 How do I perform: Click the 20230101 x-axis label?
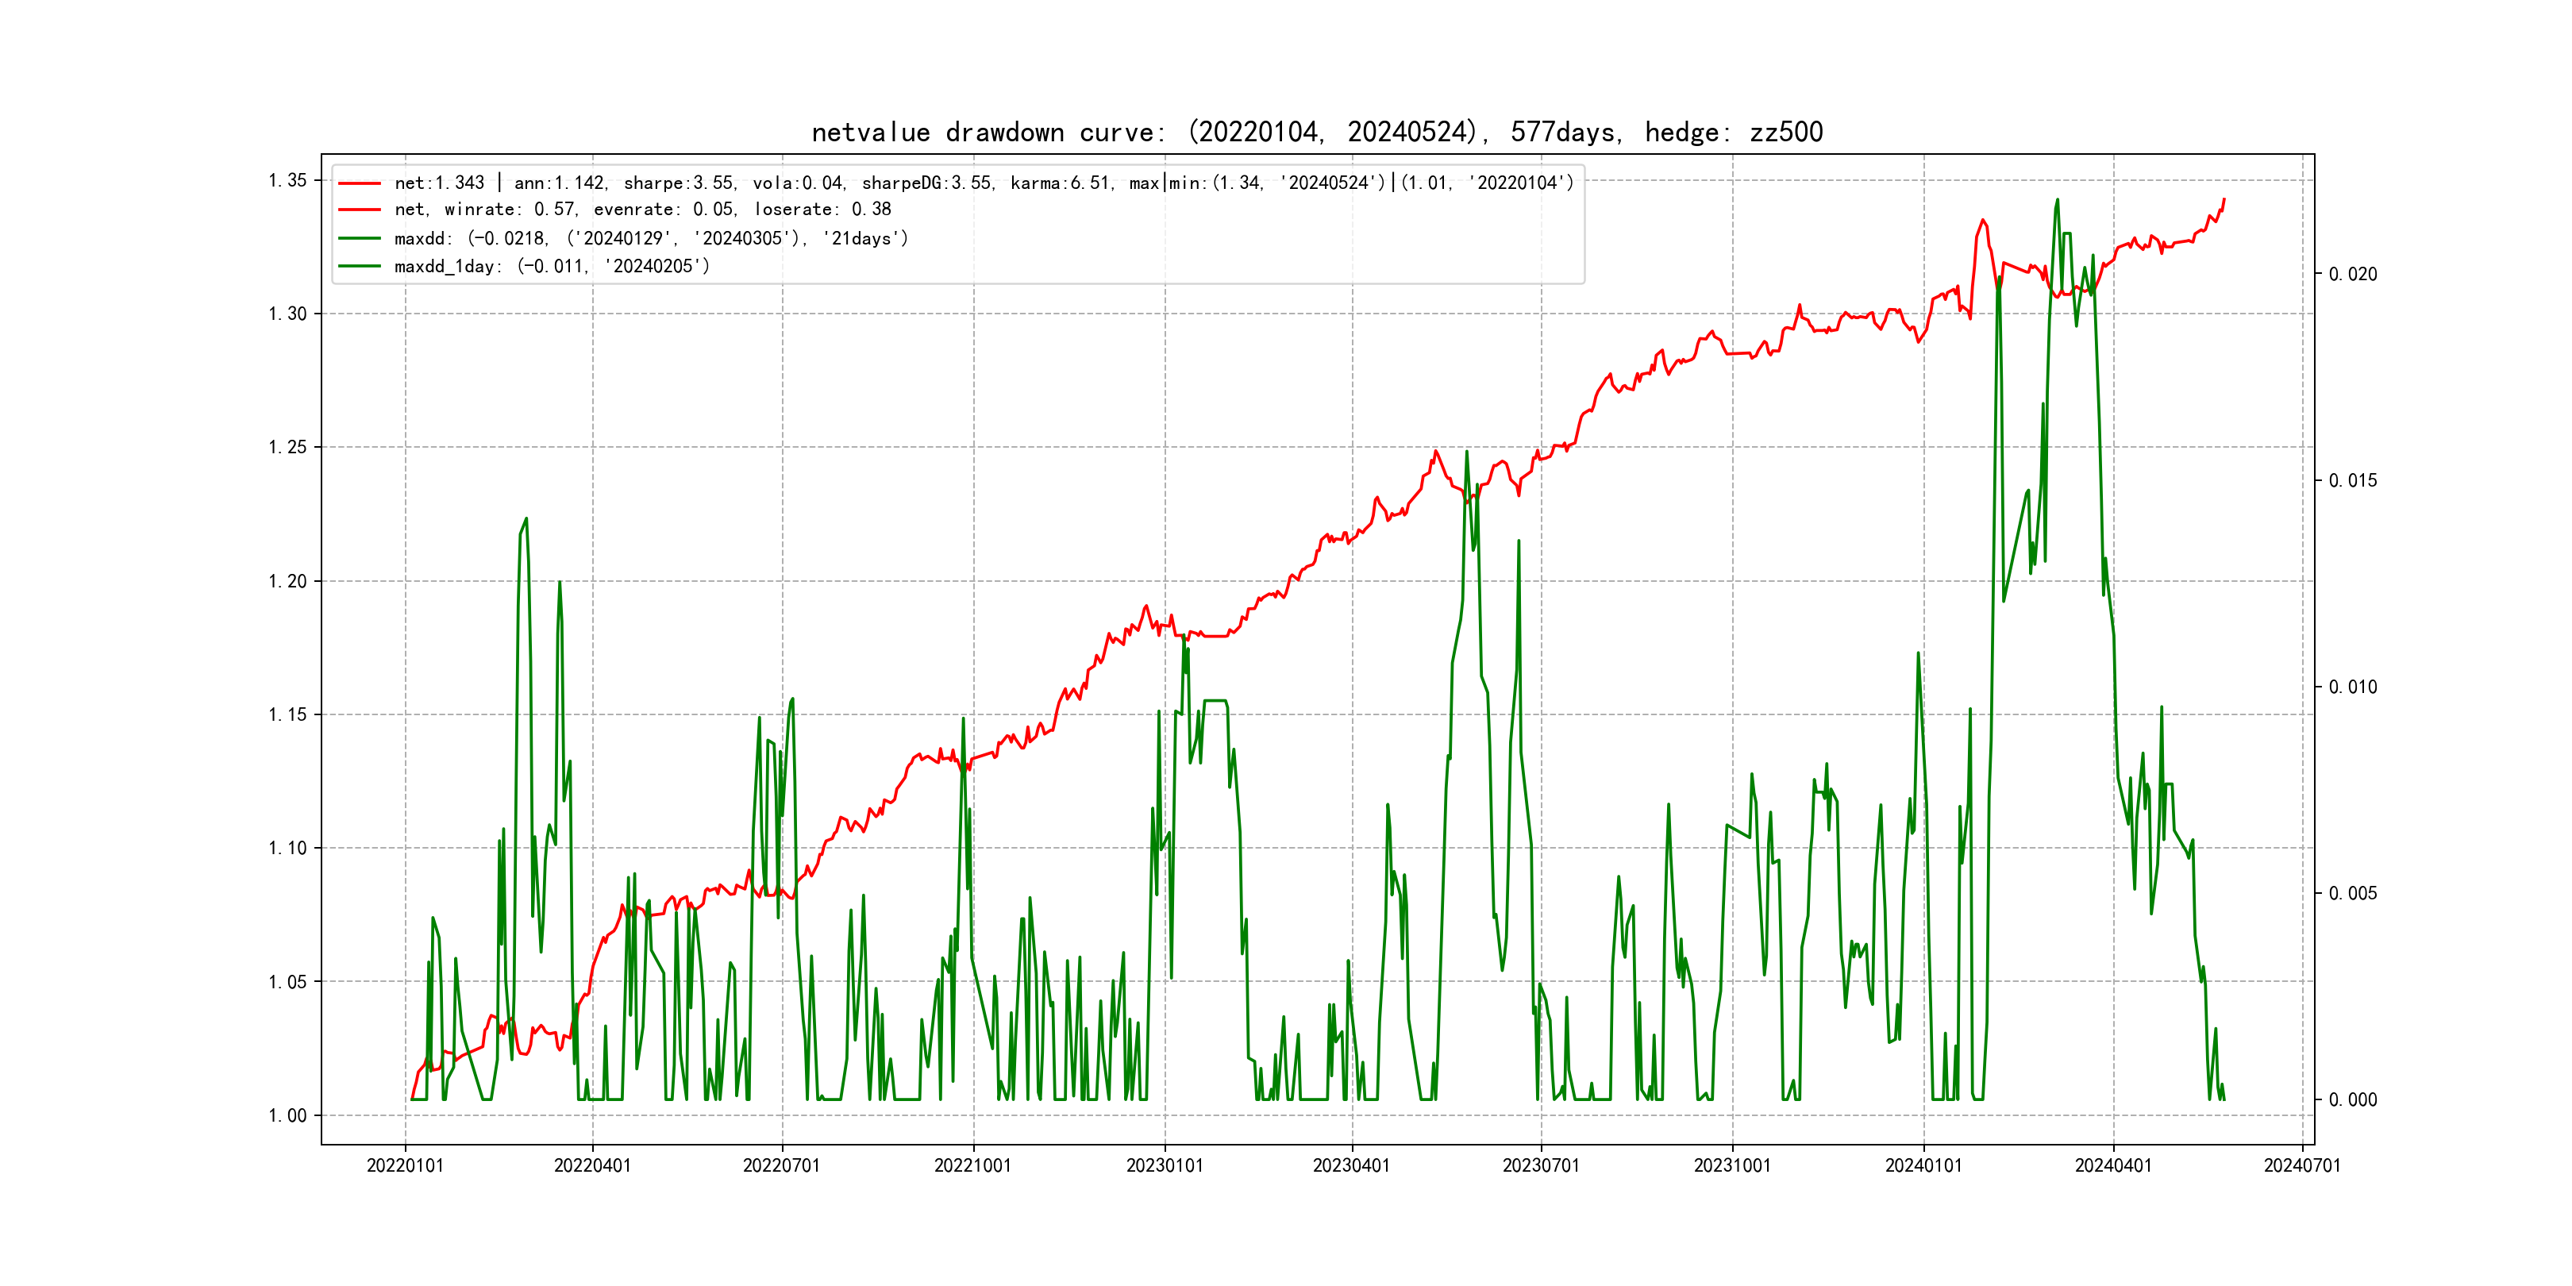[x=1165, y=1166]
